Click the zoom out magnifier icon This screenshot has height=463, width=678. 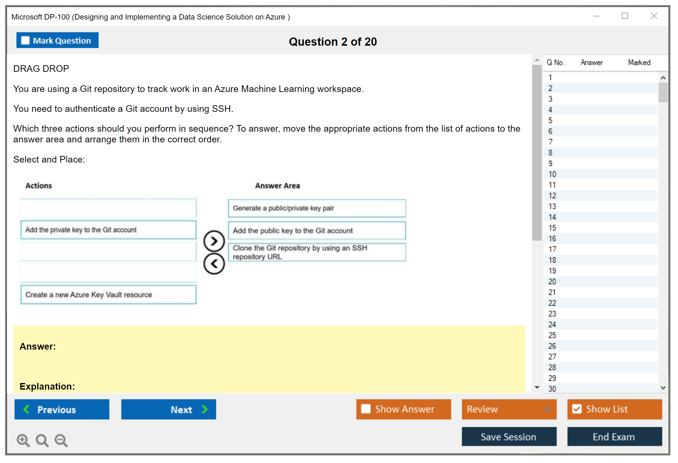61,440
